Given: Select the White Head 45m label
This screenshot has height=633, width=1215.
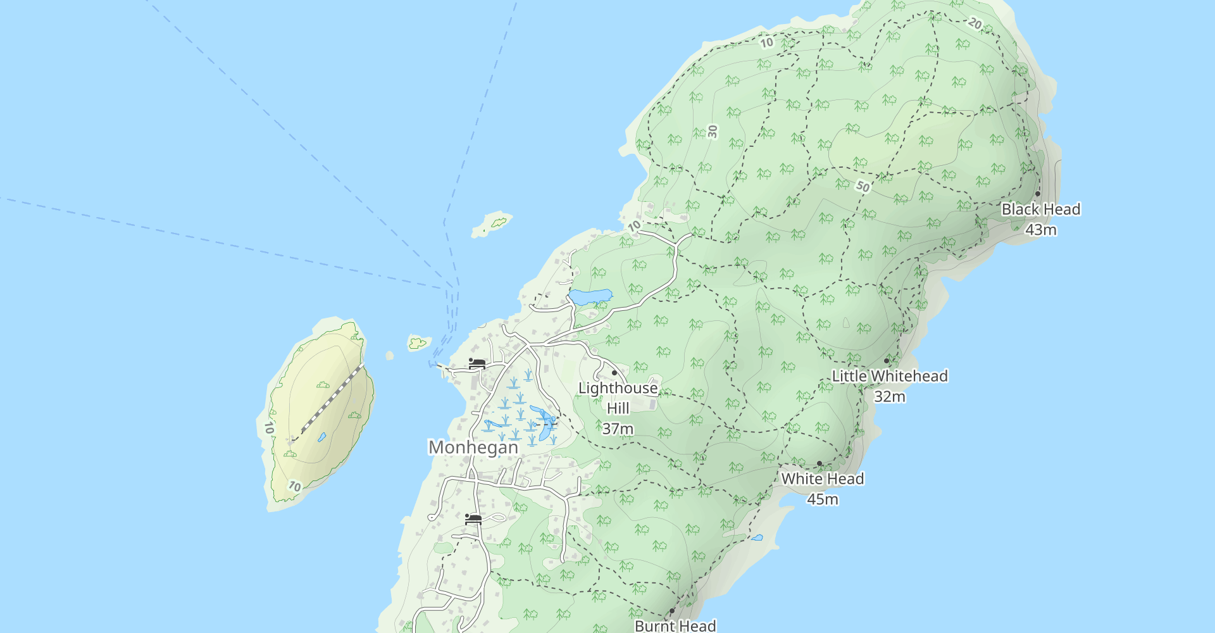Looking at the screenshot, I should [823, 489].
